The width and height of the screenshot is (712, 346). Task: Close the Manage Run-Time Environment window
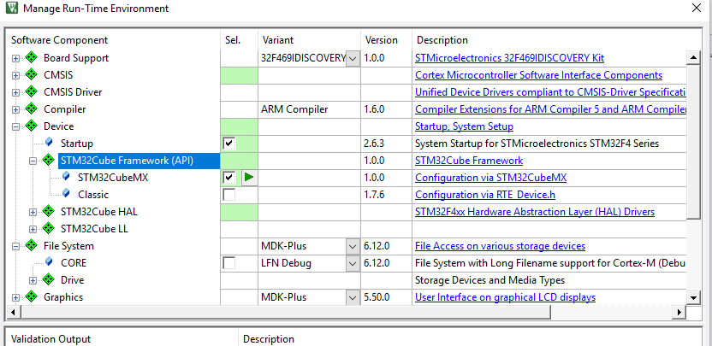[x=696, y=8]
